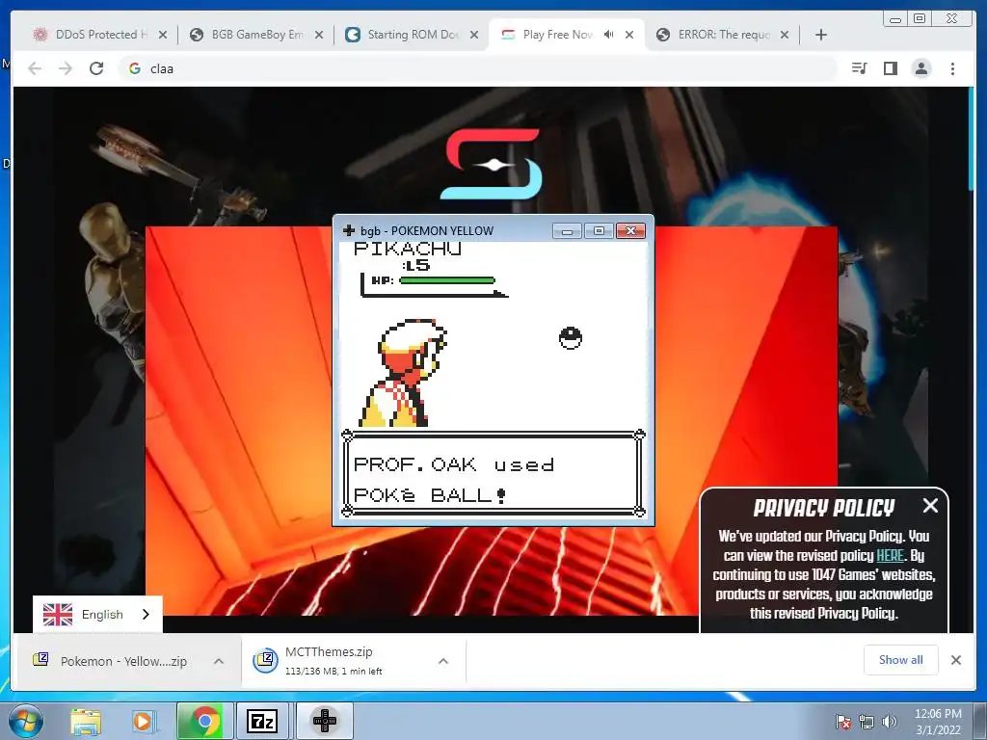Open the media control icon in Chrome toolbar
Screen dimensions: 987x740
point(859,68)
